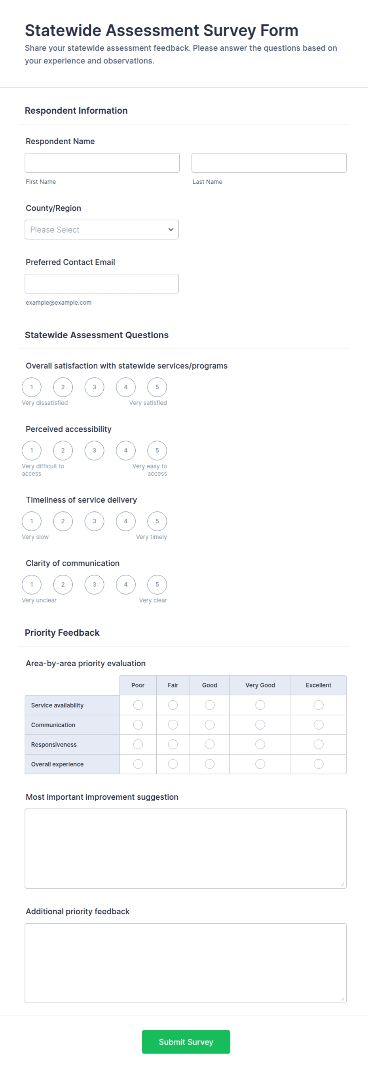Choose 3 for Perceived accessibility

(x=95, y=450)
